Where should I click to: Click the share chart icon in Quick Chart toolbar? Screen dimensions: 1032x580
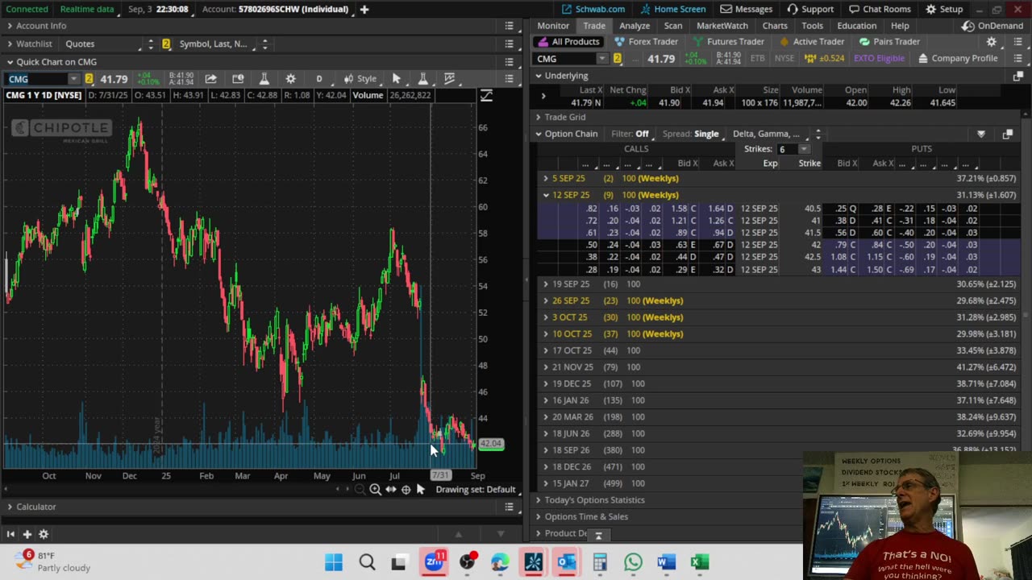pyautogui.click(x=210, y=79)
